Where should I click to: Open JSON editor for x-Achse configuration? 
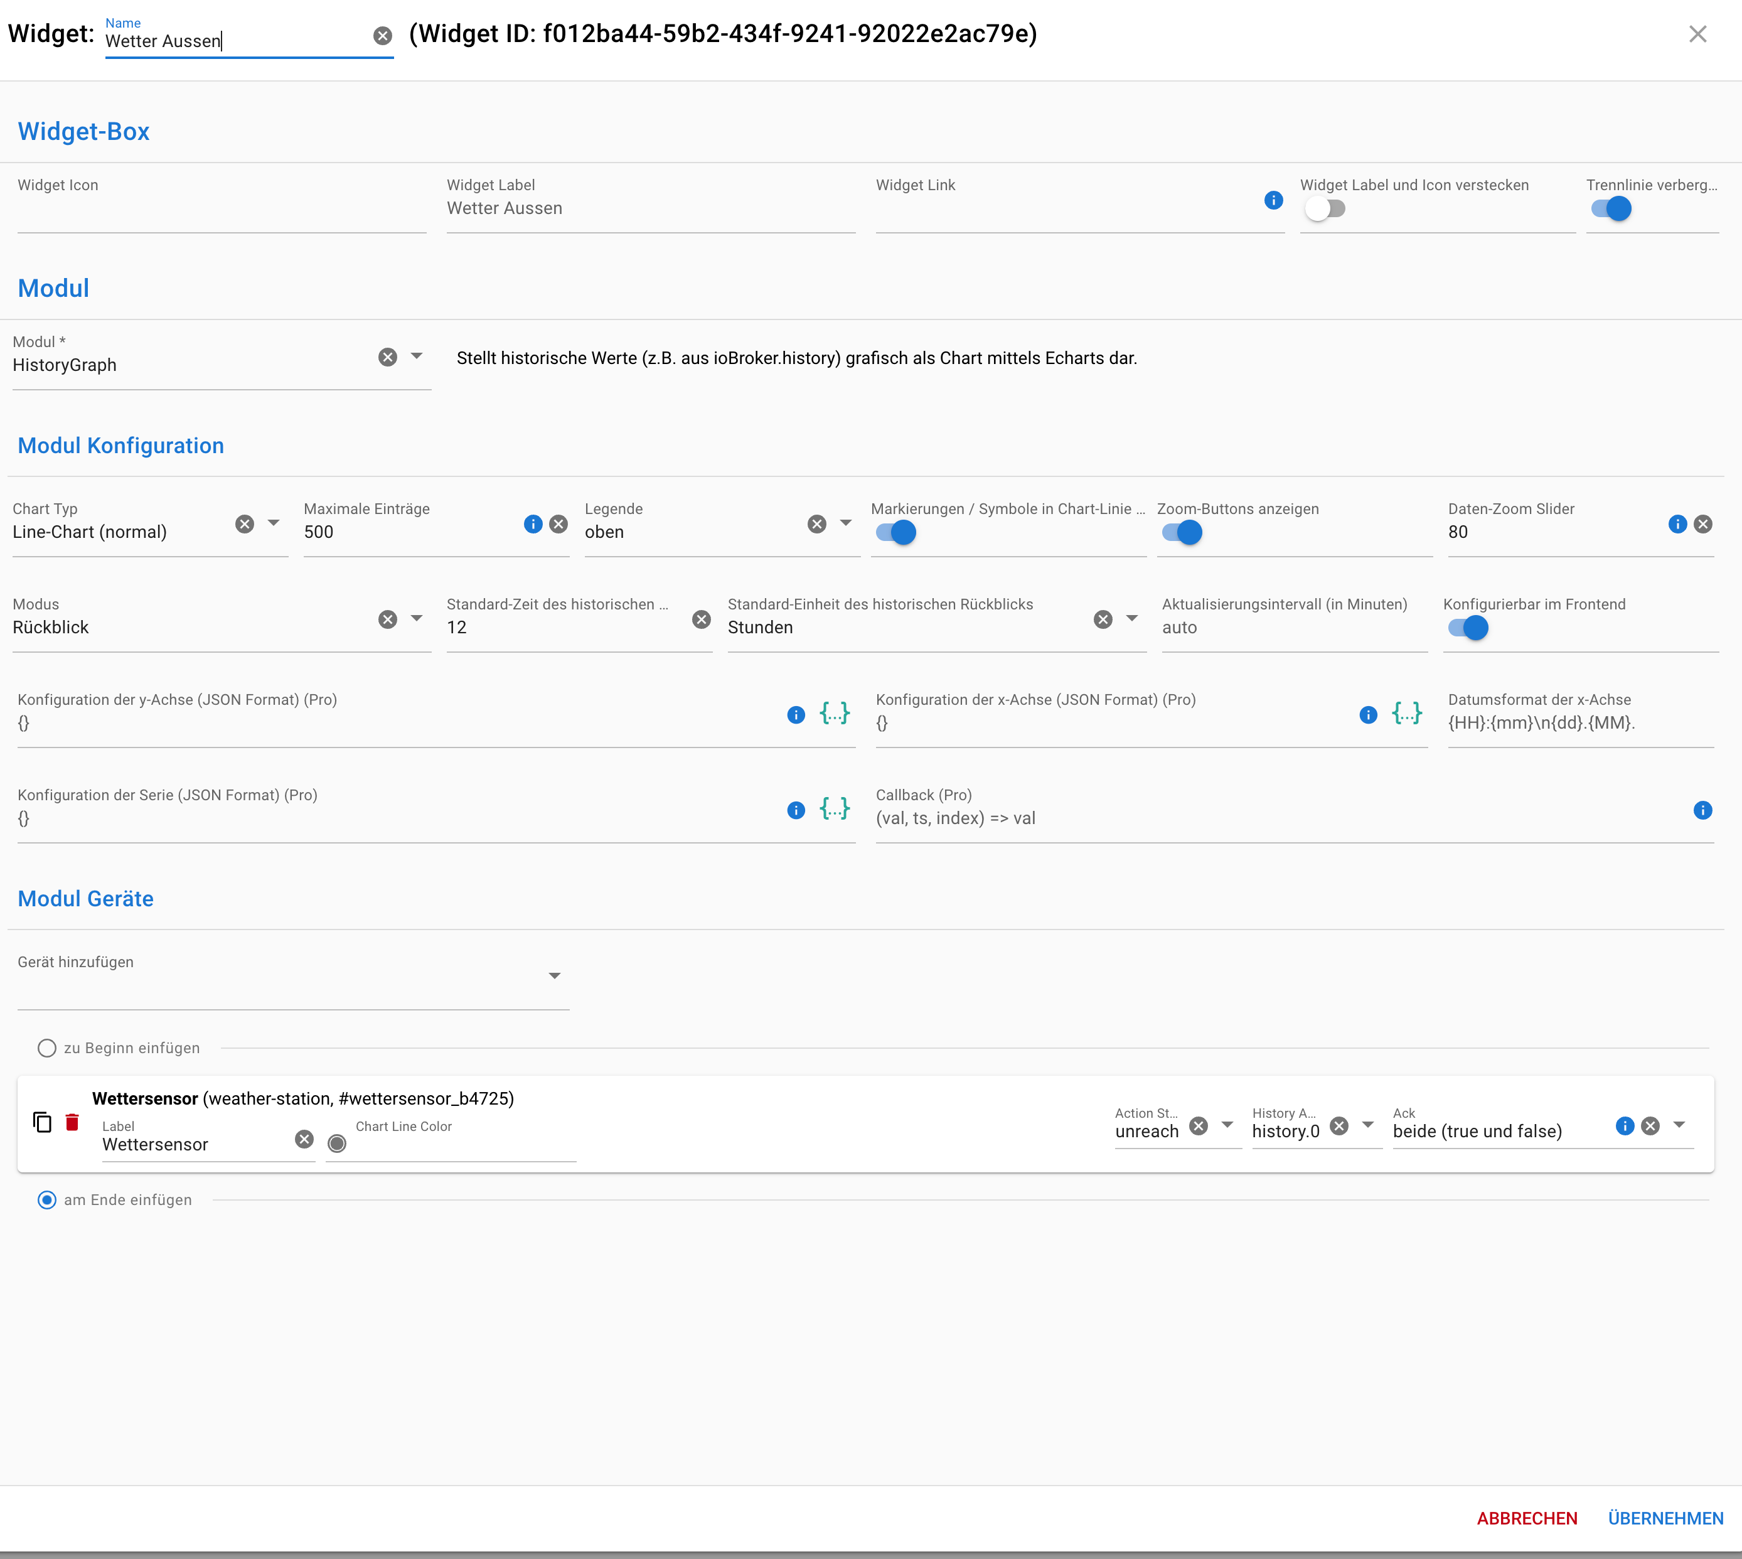(1406, 714)
